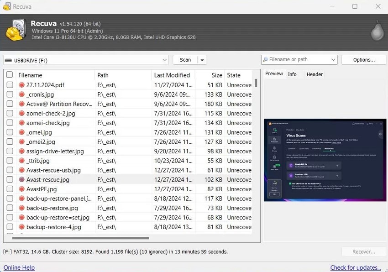Click the version text v1.54.120 (64-bit)
The image size is (388, 272).
pos(80,24)
